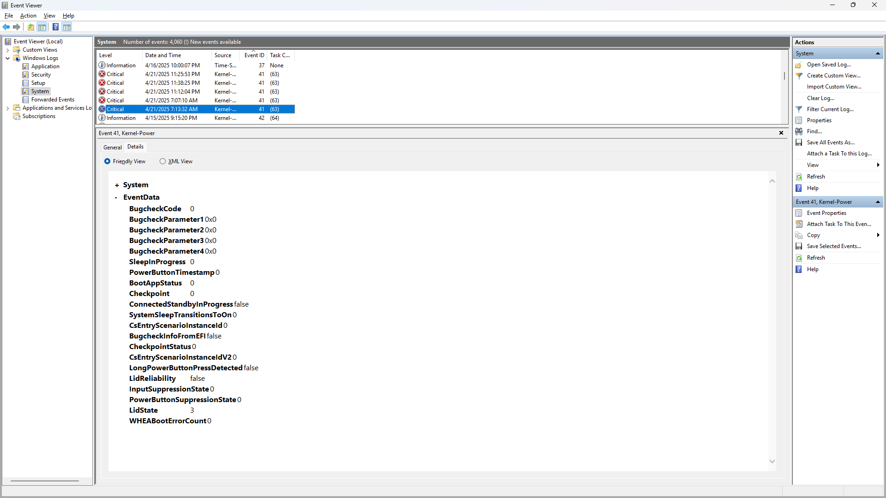Click the Attach Task To This Event icon
886x498 pixels.
(799, 224)
